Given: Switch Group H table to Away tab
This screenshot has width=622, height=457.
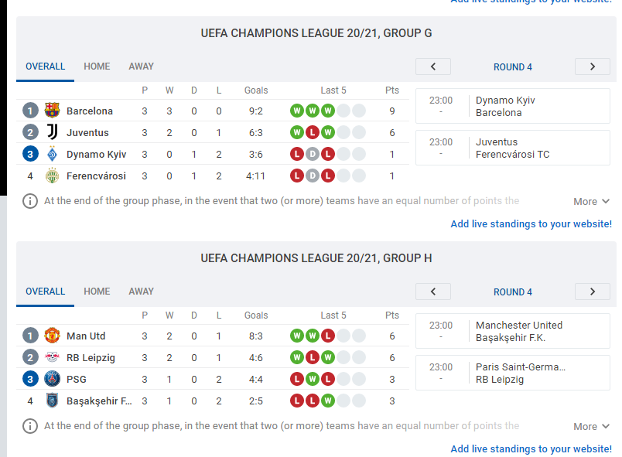Looking at the screenshot, I should click(x=141, y=292).
